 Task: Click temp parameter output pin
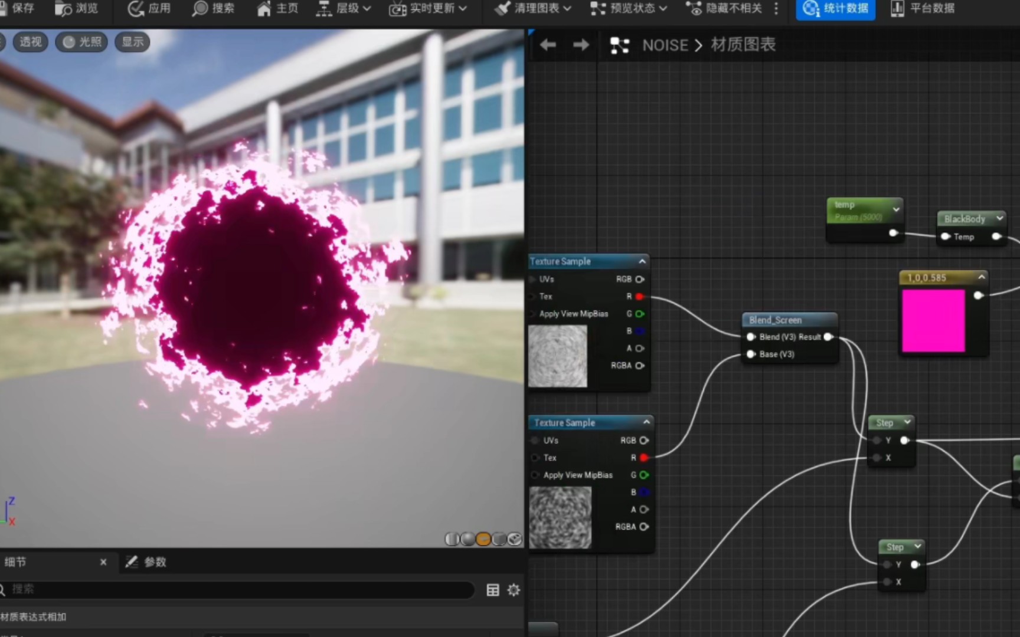coord(894,233)
